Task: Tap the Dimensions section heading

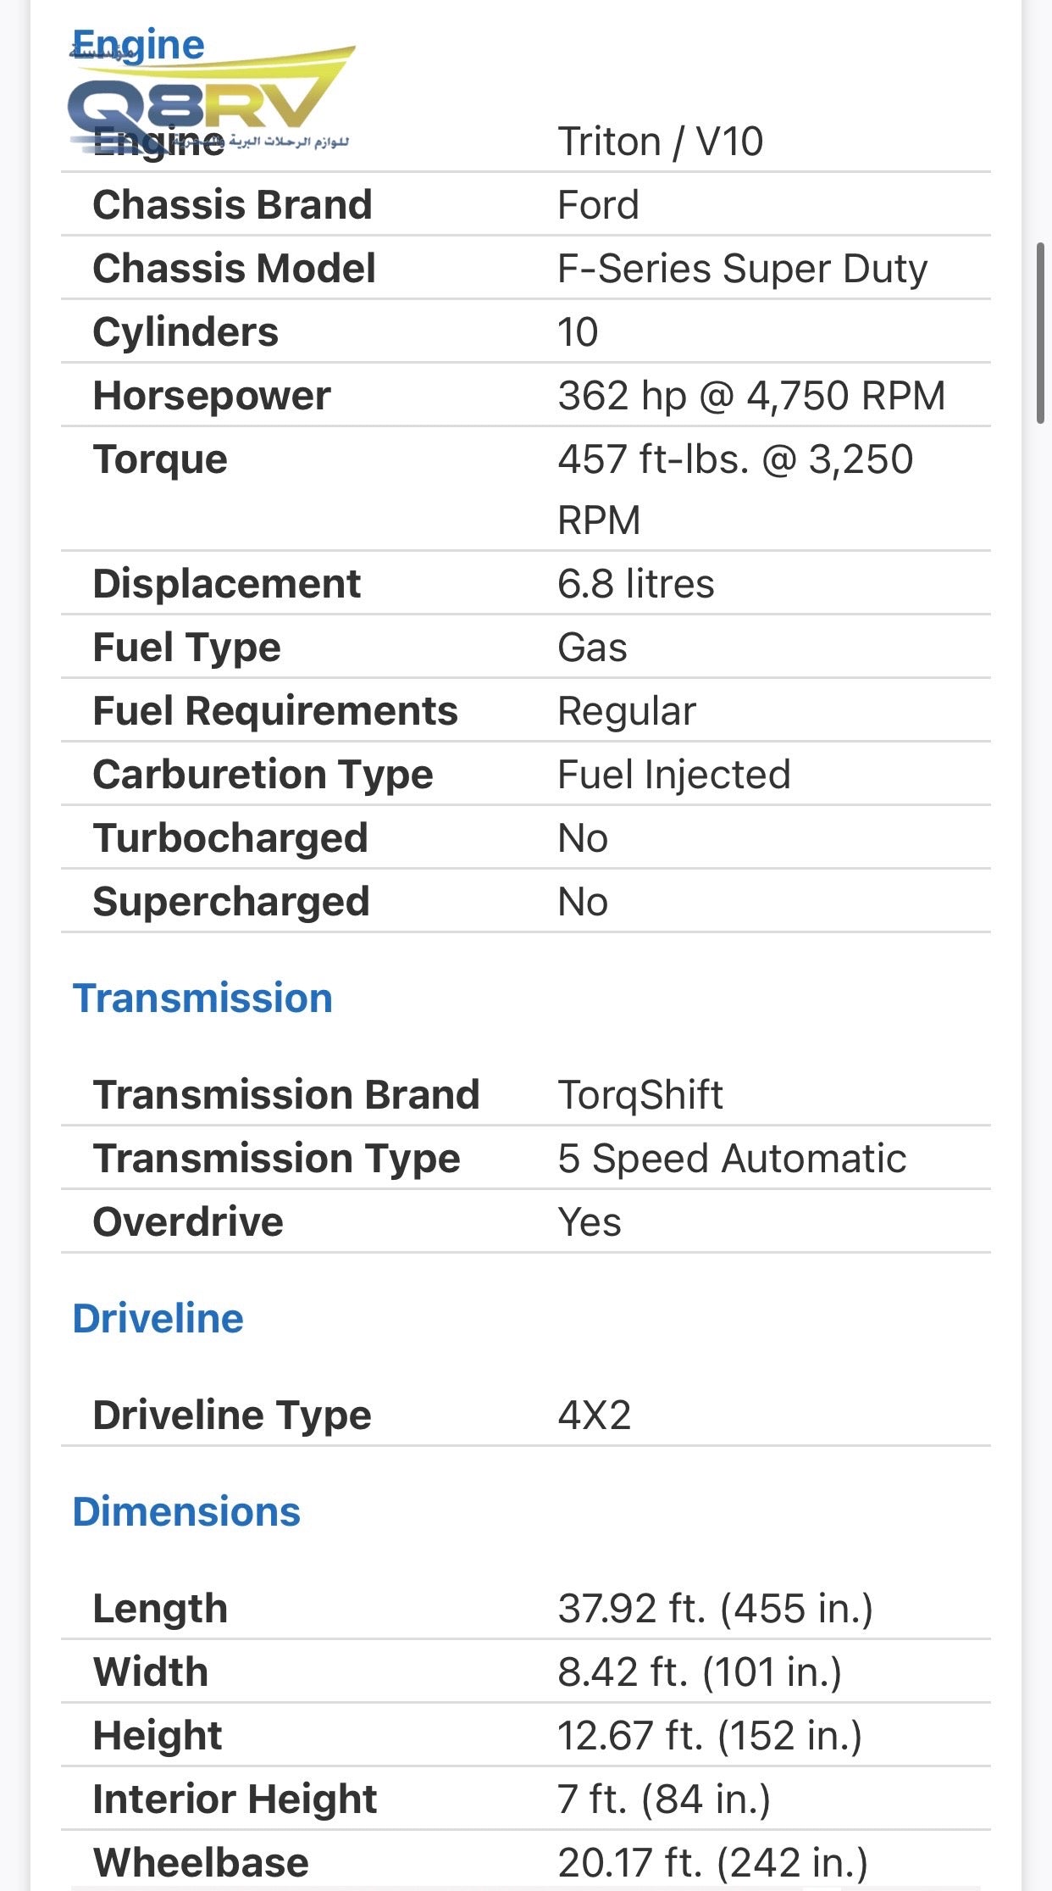Action: pos(186,1511)
